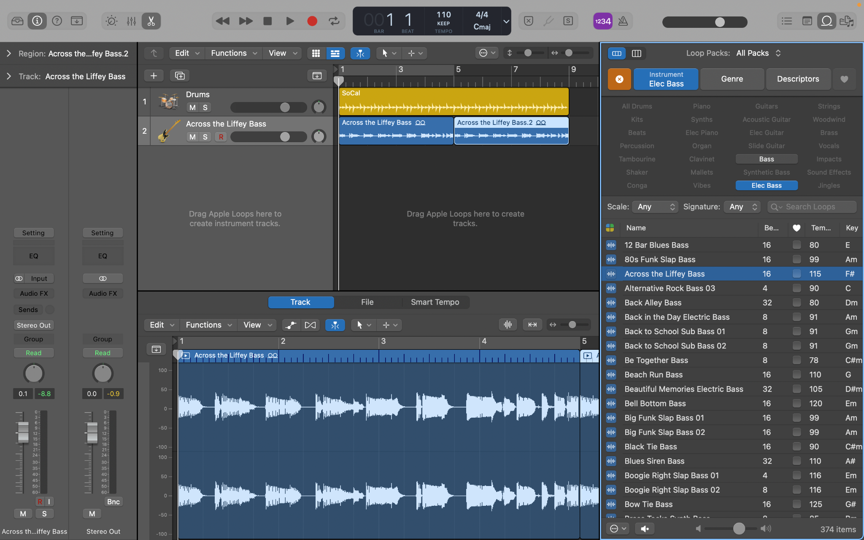Enable Read automation on the channel strip
Screen dimensions: 864x540
tap(34, 353)
